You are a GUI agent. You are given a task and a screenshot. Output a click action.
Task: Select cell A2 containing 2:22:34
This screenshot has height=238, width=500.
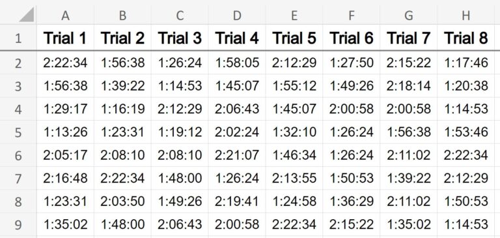click(65, 63)
